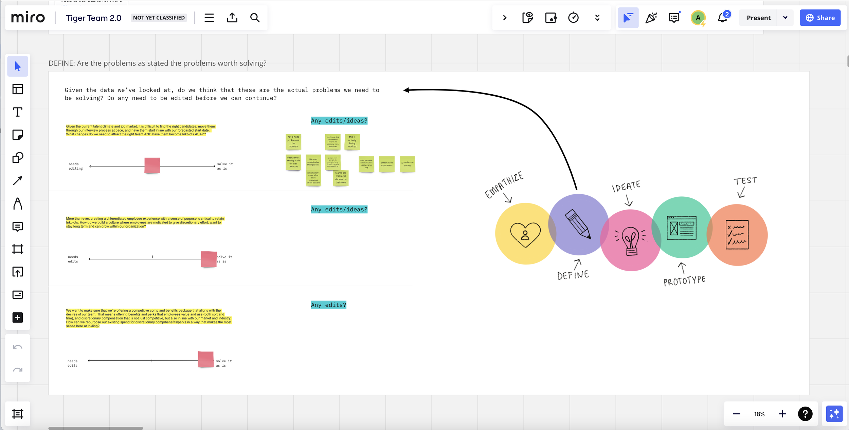
Task: Select the Connection line arrow tool
Action: coord(18,180)
